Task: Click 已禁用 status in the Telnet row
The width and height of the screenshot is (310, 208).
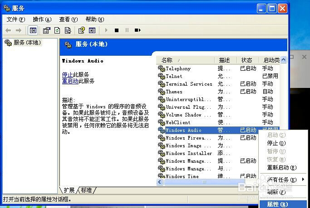Action: coord(270,76)
